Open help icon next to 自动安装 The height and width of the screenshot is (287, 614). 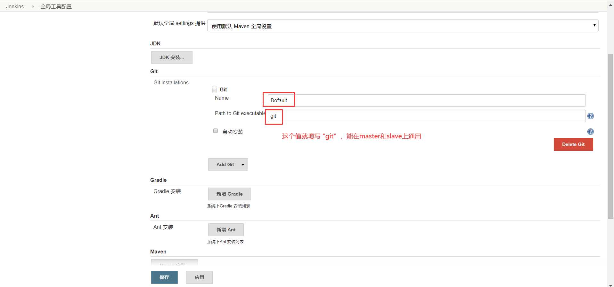pos(591,132)
